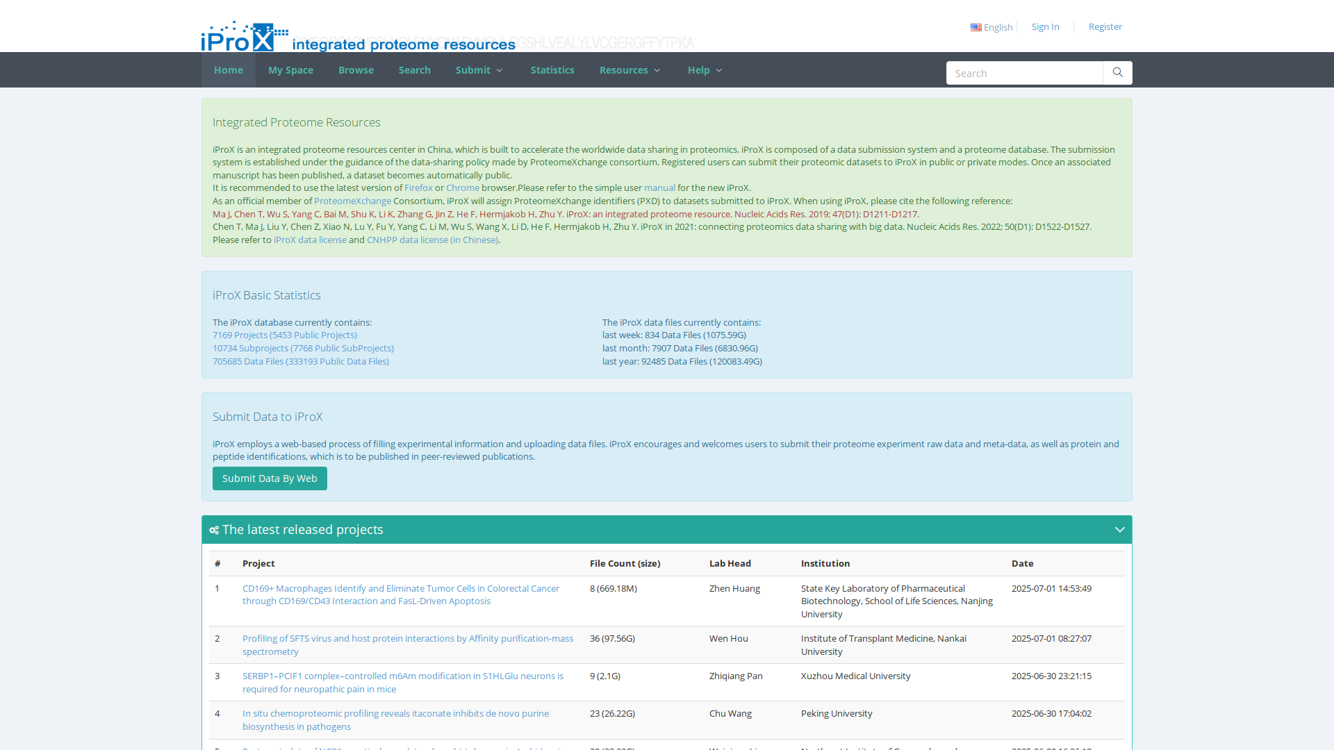The image size is (1334, 750).
Task: Expand the Help dropdown menu
Action: coord(705,70)
